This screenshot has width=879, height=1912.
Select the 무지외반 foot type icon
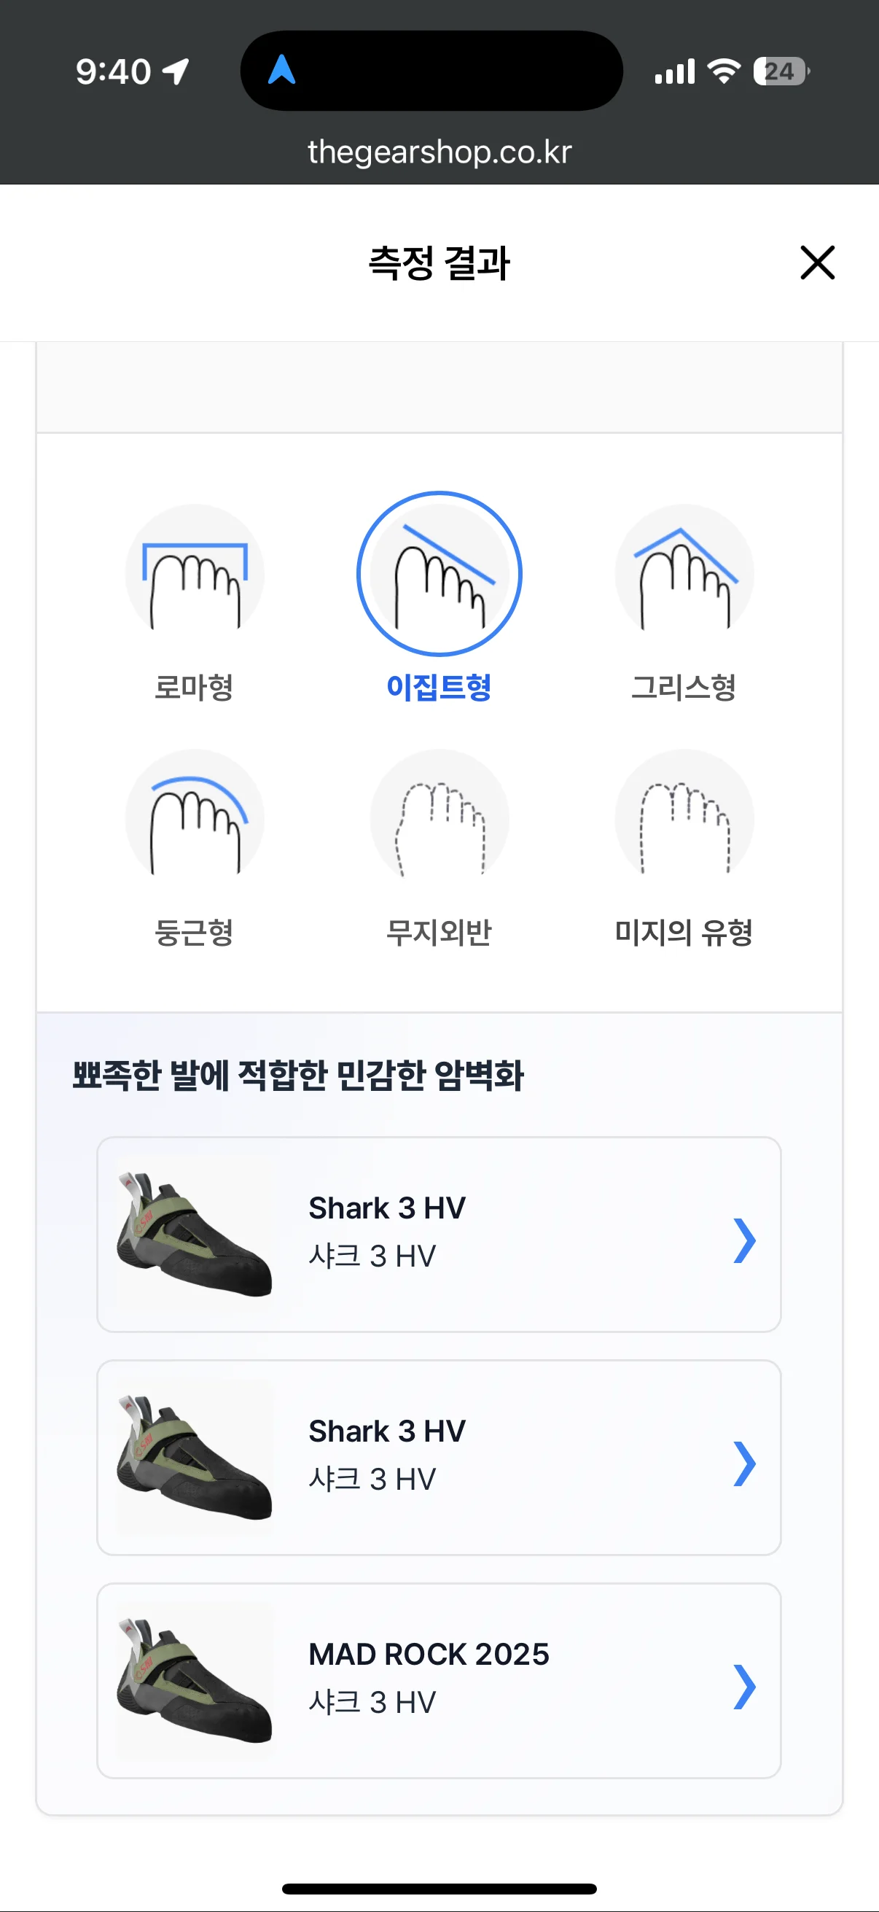click(x=439, y=819)
